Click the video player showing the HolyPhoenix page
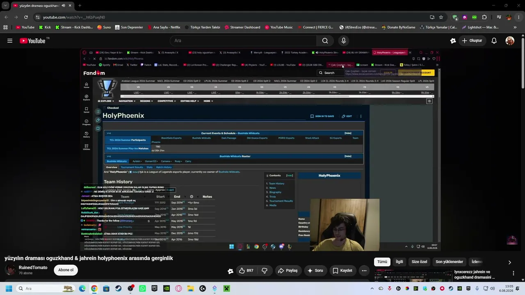The height and width of the screenshot is (295, 525). pyautogui.click(x=261, y=150)
